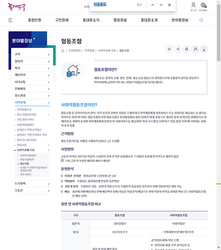Close the find bar
This screenshot has width=221, height=250.
[170, 5]
